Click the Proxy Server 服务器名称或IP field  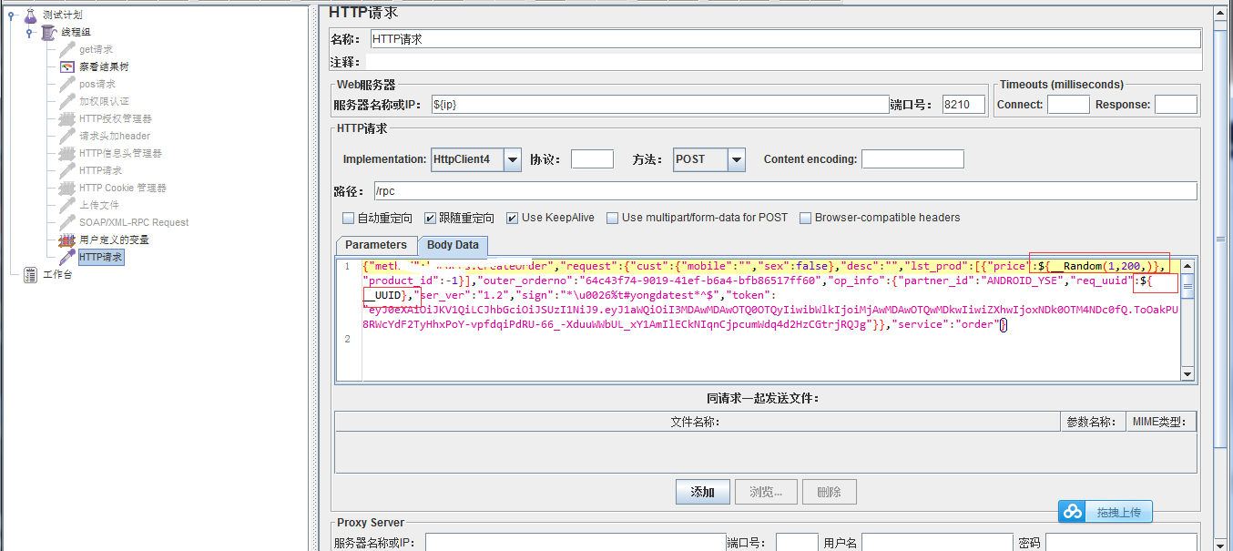[576, 543]
